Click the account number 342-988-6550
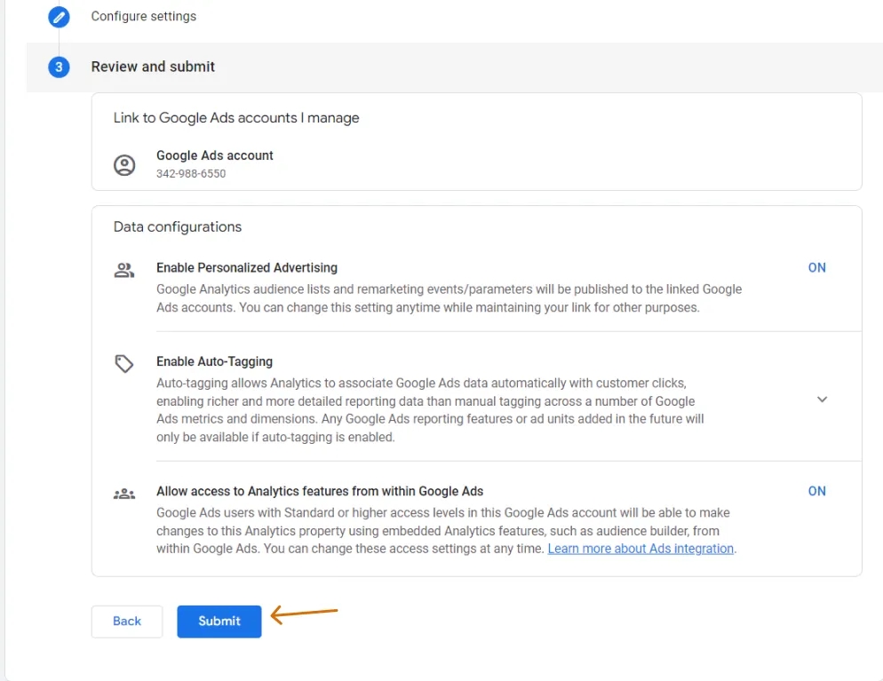Image resolution: width=883 pixels, height=681 pixels. point(191,174)
